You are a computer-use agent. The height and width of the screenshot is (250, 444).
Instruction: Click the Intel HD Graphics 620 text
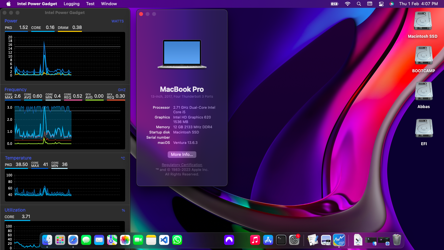pyautogui.click(x=192, y=117)
